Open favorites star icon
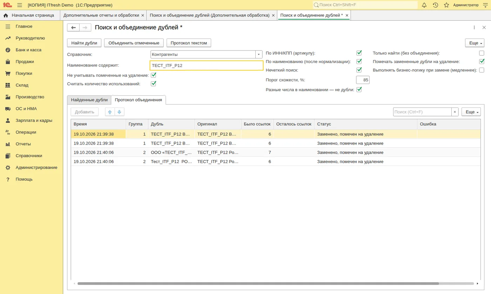The image size is (491, 294). click(x=446, y=5)
